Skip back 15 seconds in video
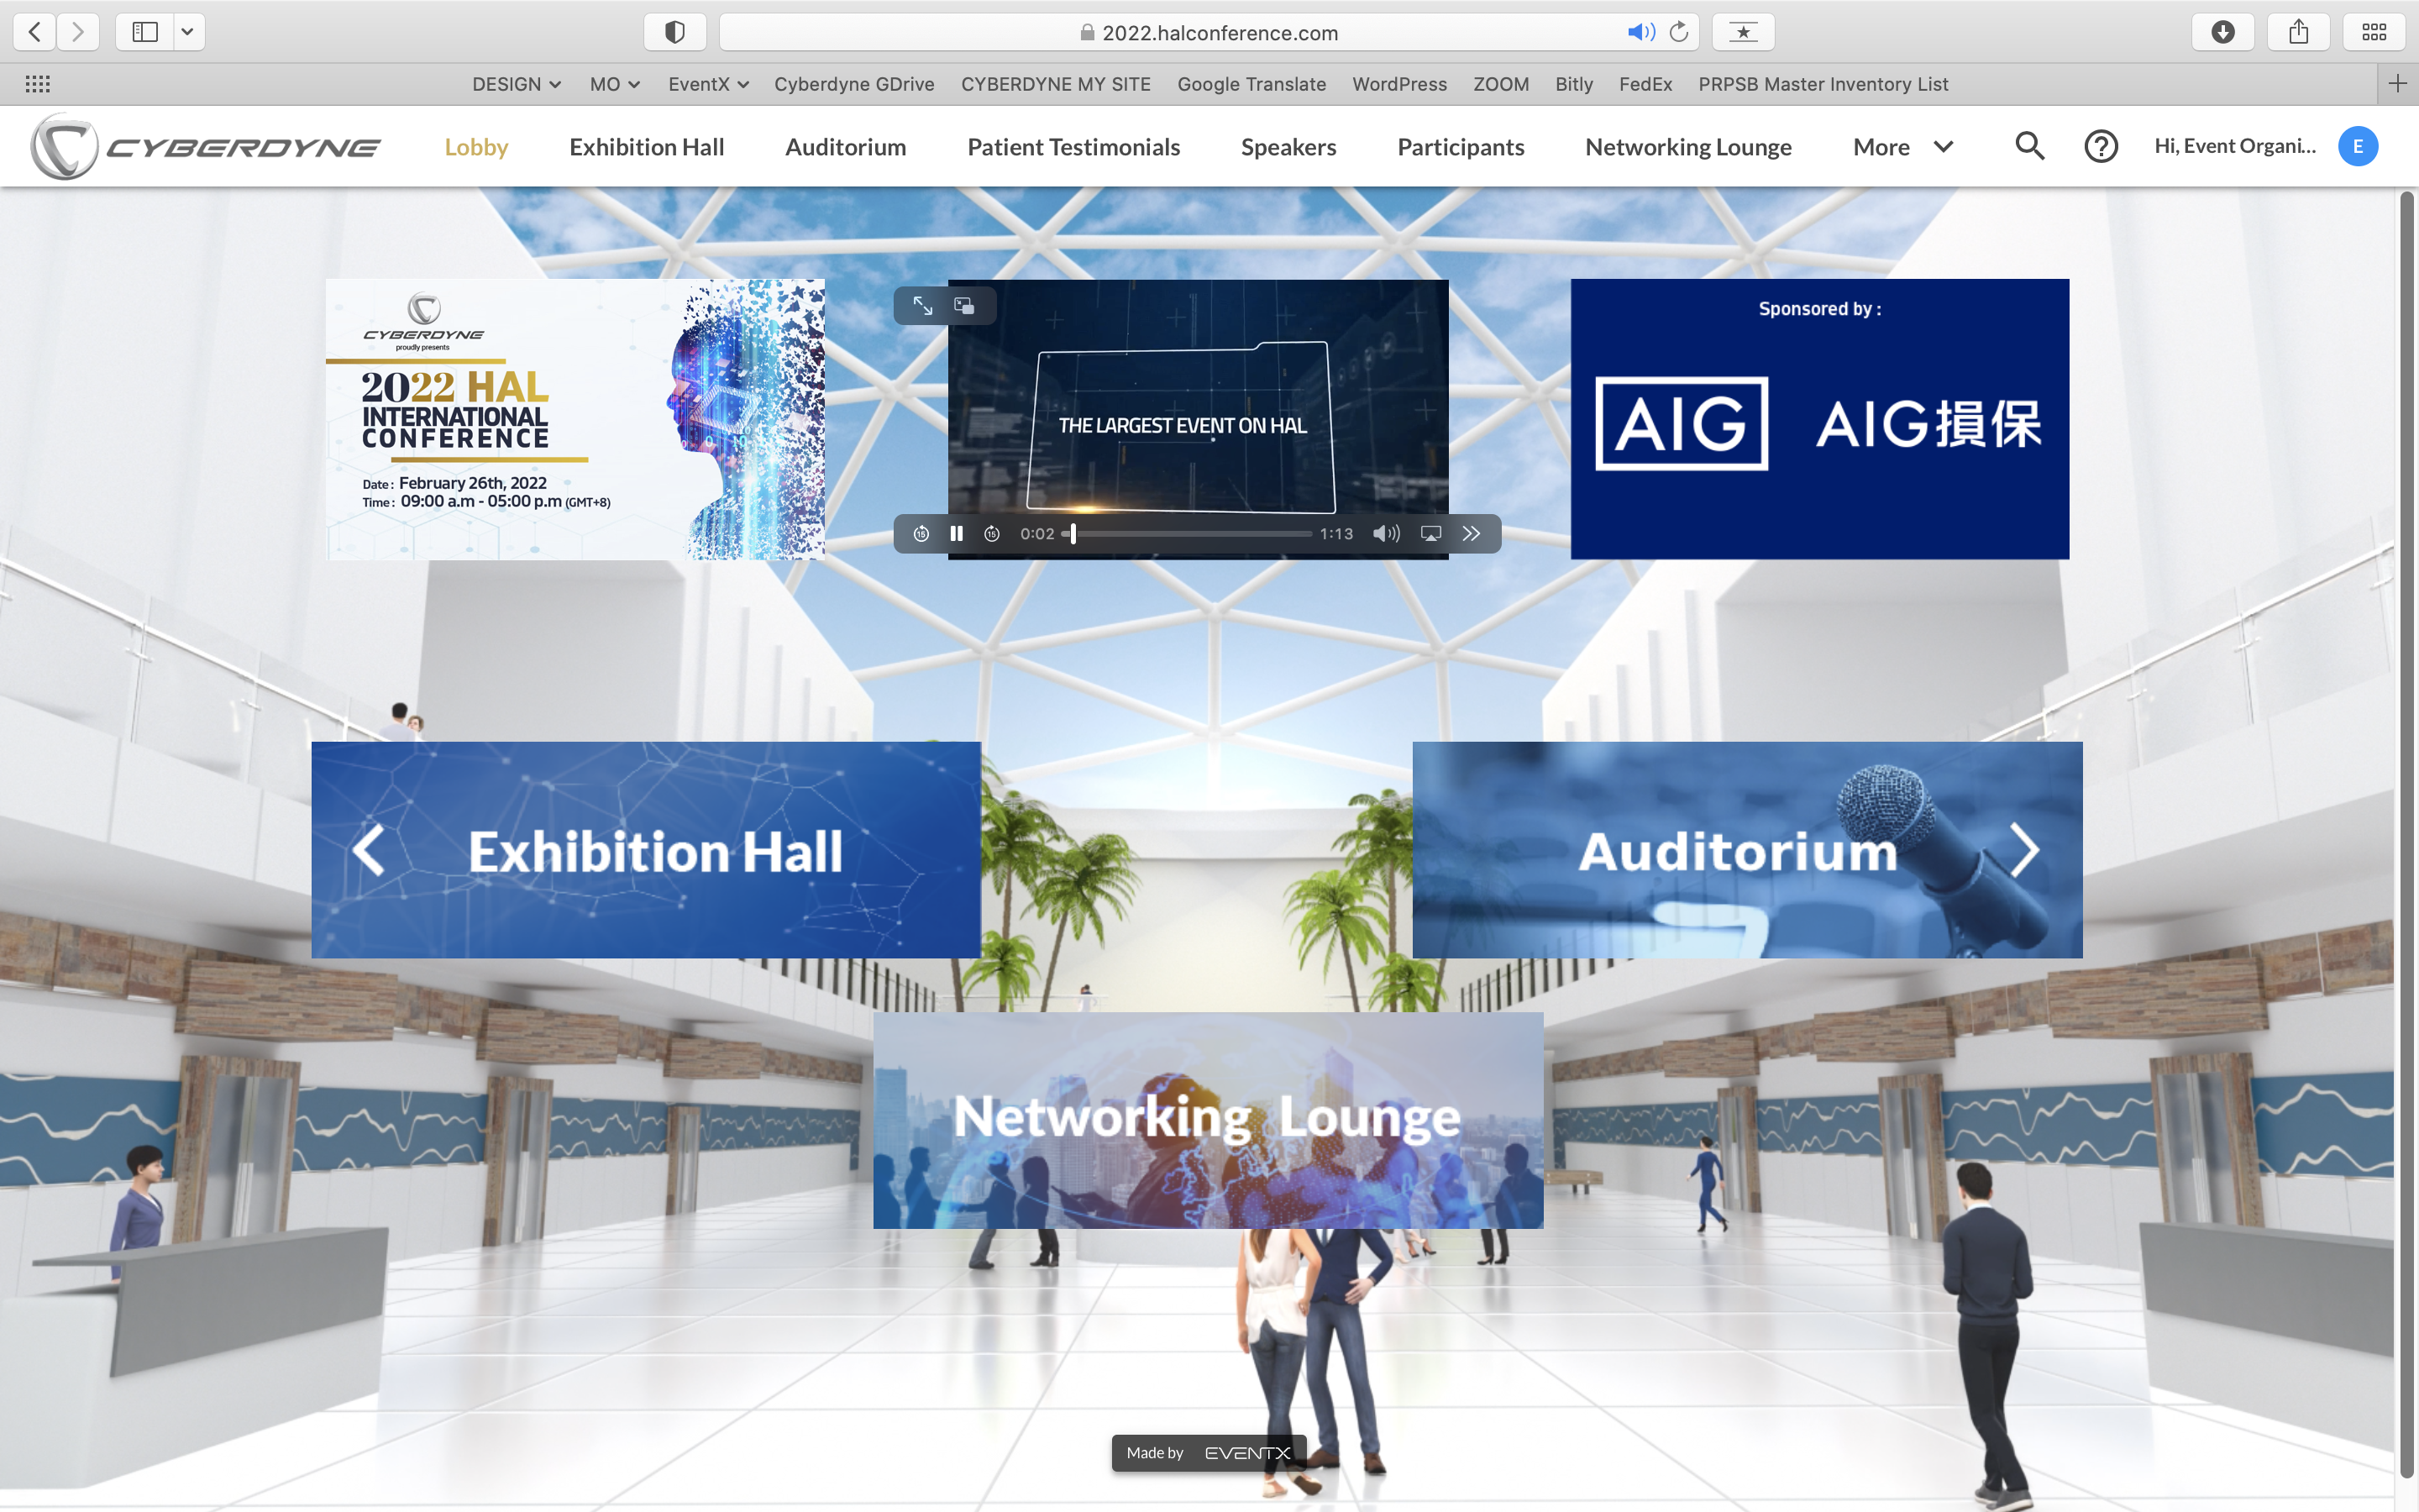2419x1512 pixels. coord(921,534)
